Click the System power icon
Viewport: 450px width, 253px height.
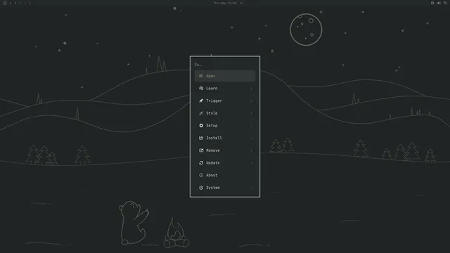pos(201,188)
